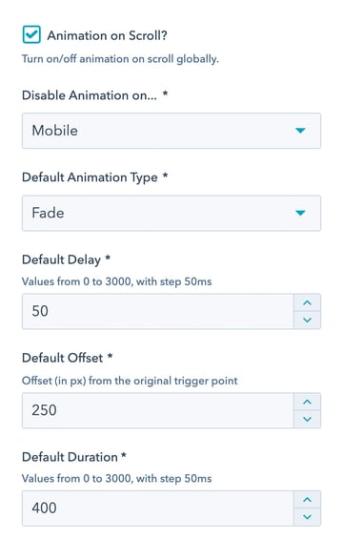Click the 'Default Delay' field label
Screen dimensions: 343x560
61,259
